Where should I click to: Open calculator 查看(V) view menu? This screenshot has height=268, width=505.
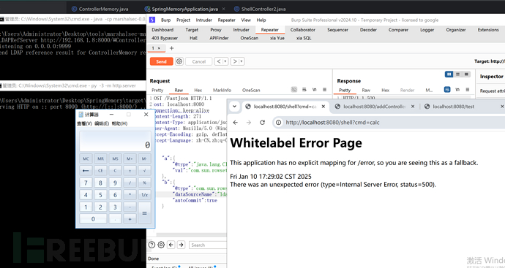coord(84,123)
